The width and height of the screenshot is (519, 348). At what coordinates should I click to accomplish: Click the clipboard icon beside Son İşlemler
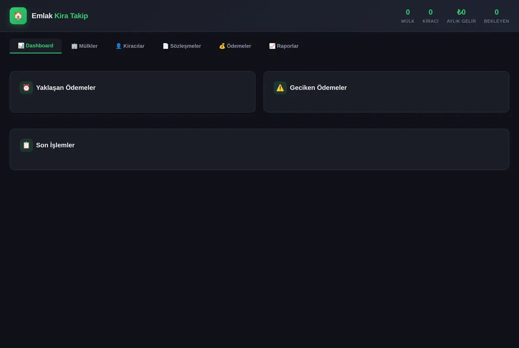[26, 145]
